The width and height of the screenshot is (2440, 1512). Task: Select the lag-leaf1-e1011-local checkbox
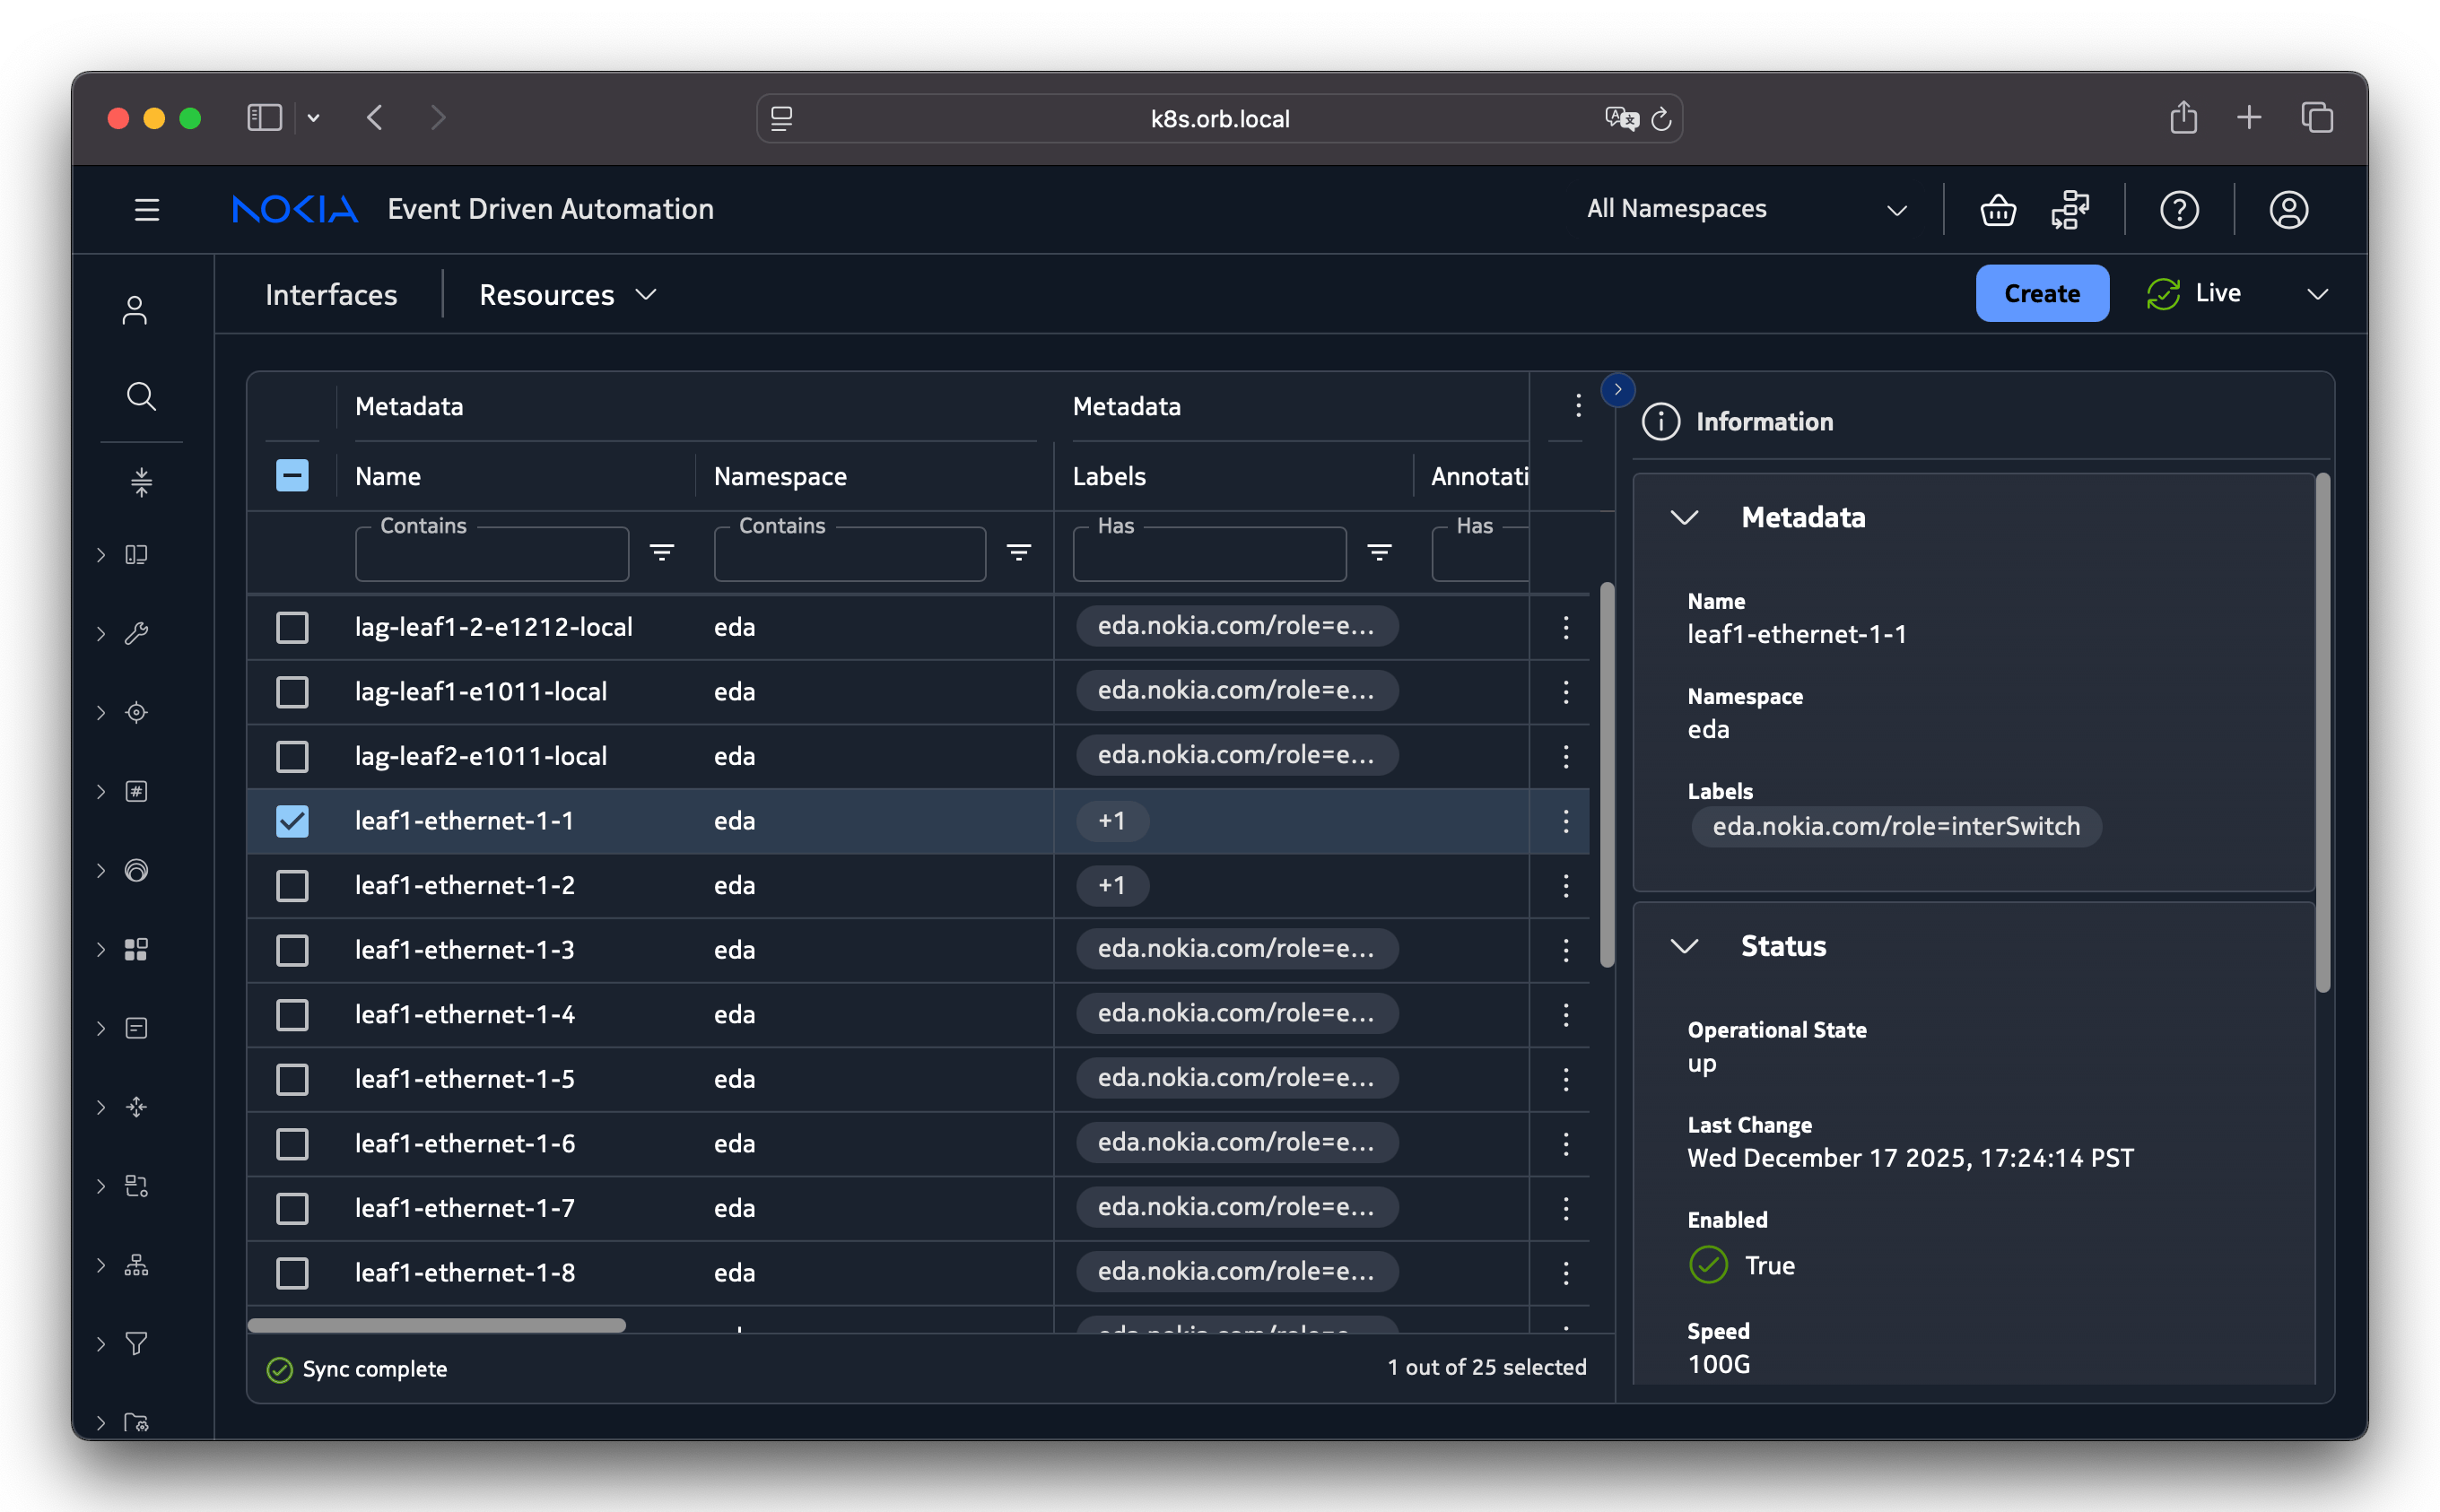point(292,692)
